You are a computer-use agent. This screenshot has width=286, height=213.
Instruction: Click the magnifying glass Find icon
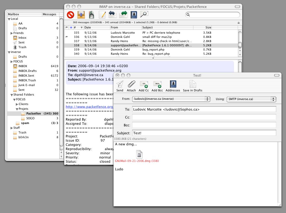pos(144,14)
